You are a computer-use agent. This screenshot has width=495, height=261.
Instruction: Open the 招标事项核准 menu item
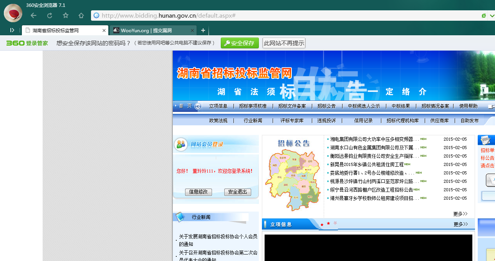tap(253, 106)
